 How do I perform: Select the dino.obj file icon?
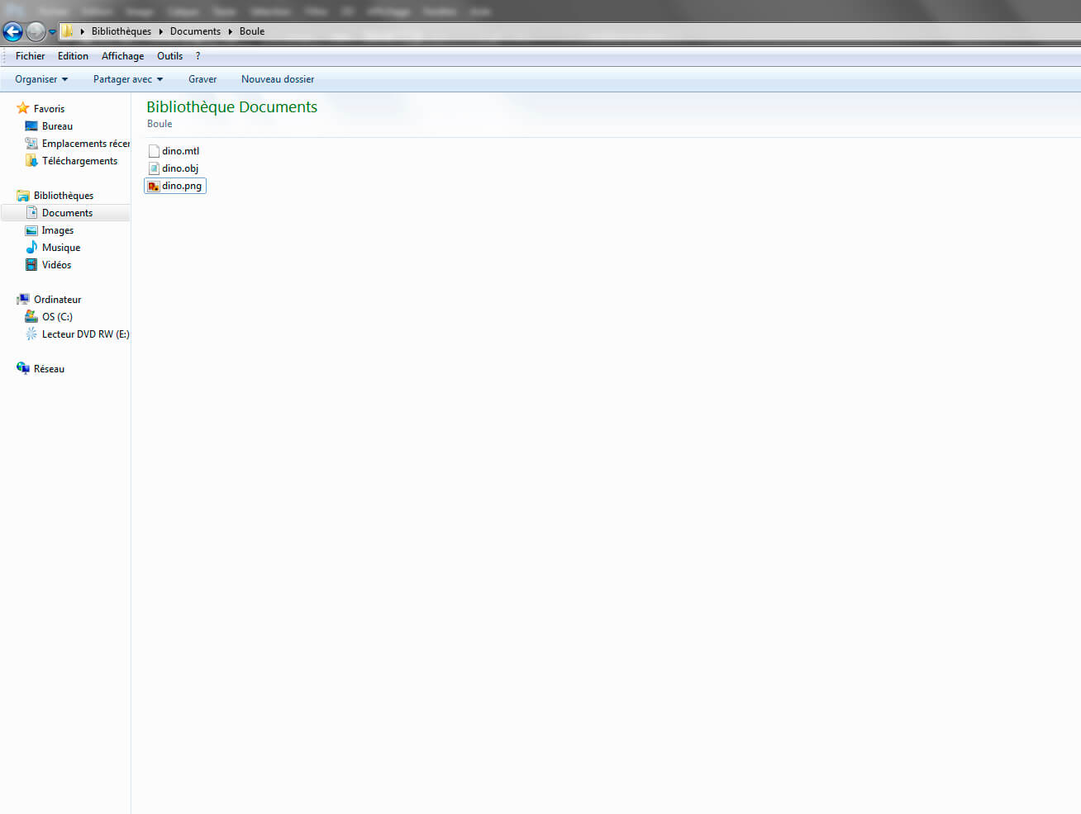[x=154, y=168]
